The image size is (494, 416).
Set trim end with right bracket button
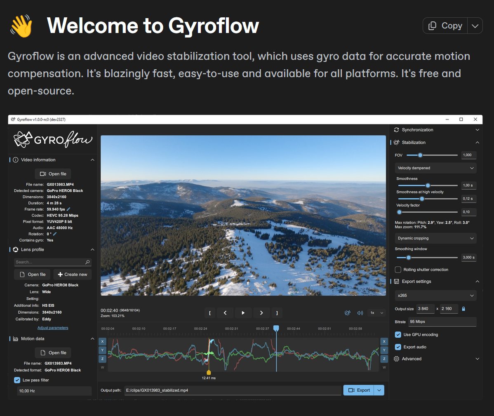pos(277,313)
